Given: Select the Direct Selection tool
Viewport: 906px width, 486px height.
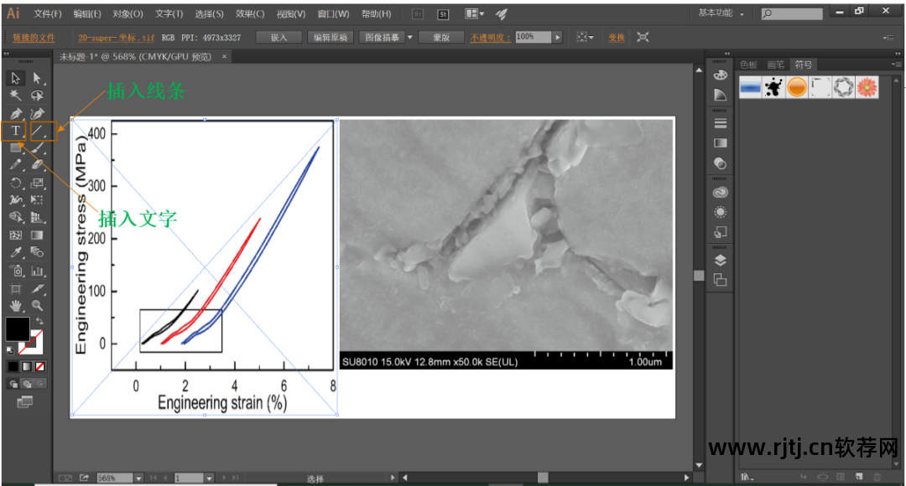Looking at the screenshot, I should (38, 79).
